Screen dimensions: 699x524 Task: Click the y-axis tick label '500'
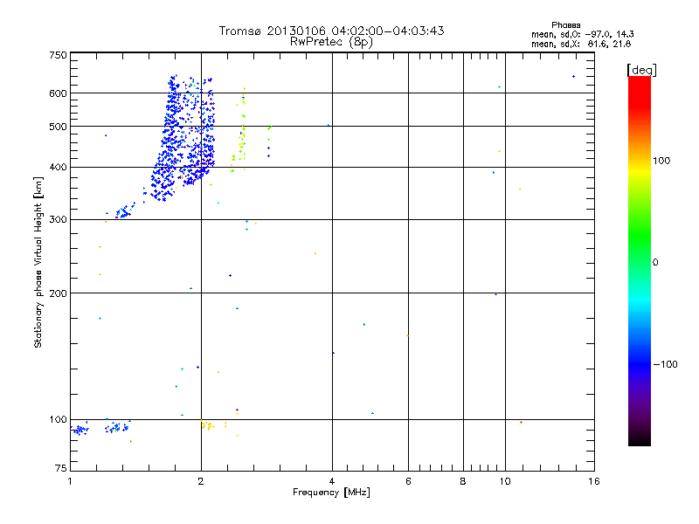pyautogui.click(x=58, y=127)
